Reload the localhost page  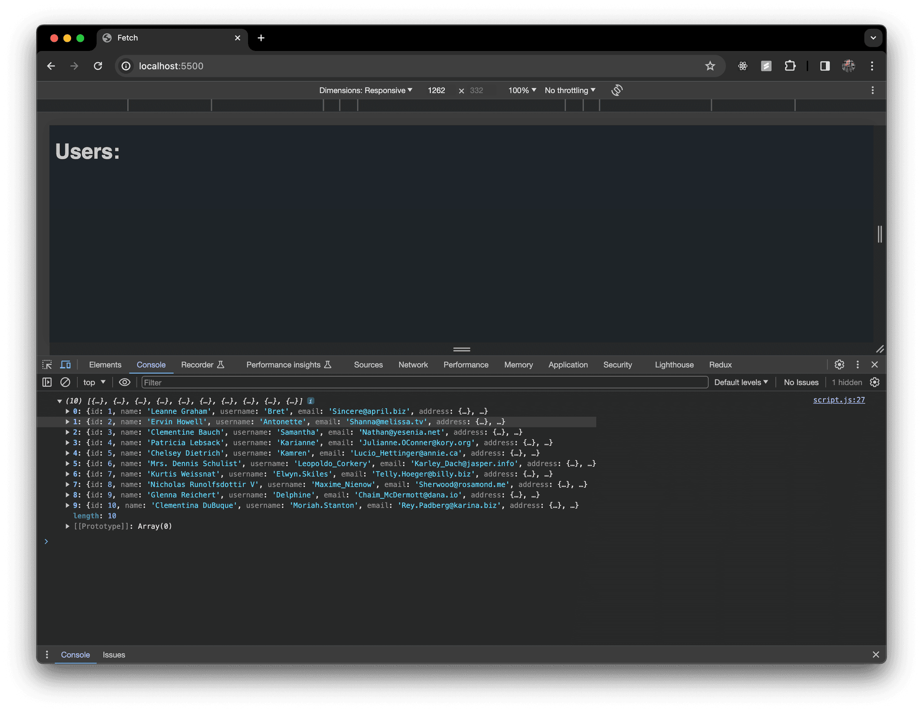98,66
